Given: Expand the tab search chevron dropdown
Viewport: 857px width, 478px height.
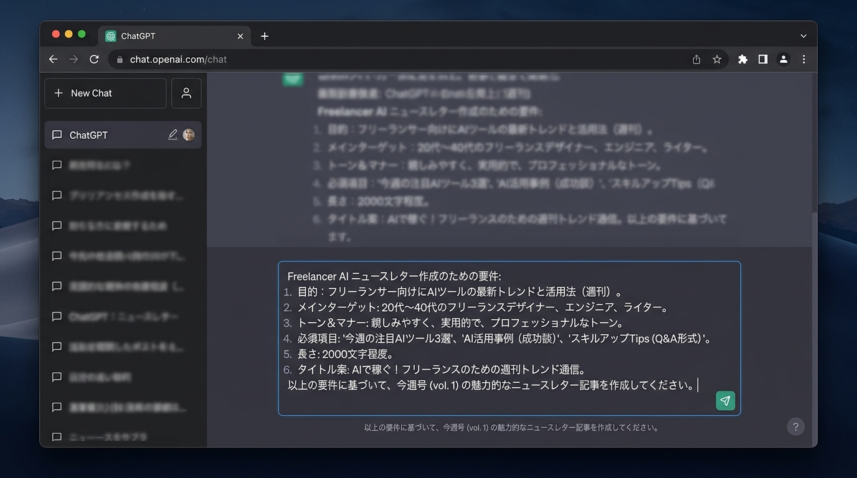Looking at the screenshot, I should tap(803, 36).
